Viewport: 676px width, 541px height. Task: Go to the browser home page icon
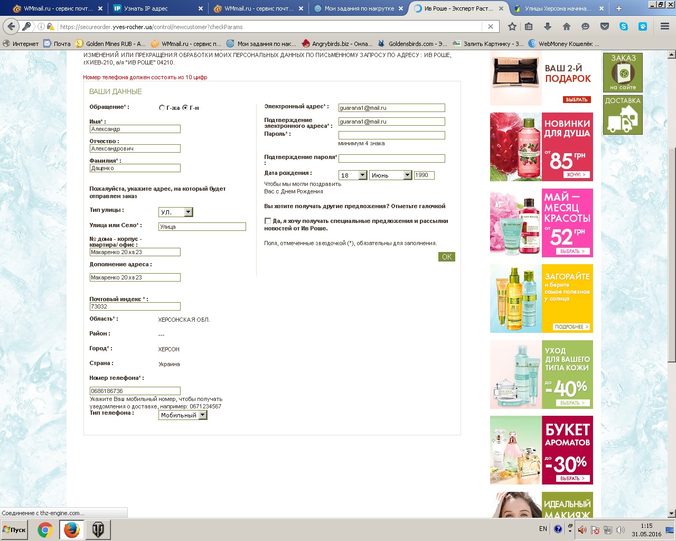[567, 26]
